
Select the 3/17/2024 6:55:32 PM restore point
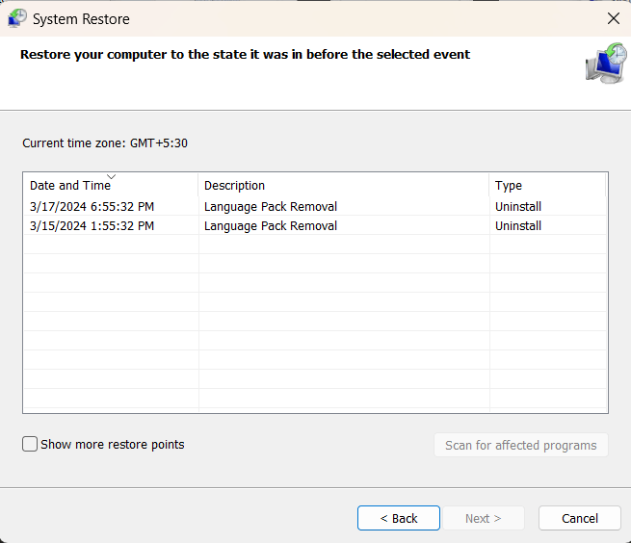coord(92,207)
